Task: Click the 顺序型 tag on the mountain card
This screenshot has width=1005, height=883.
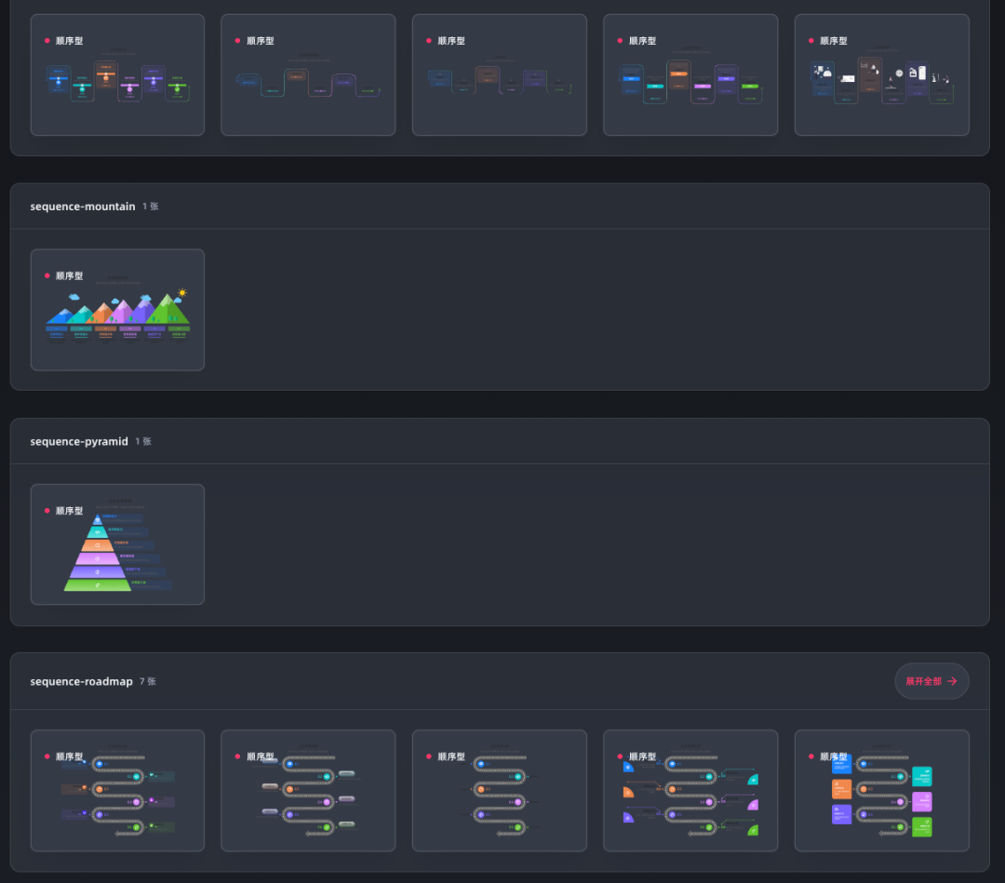Action: point(69,276)
